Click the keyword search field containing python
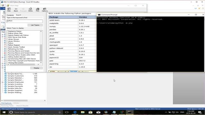This screenshot has height=115, width=205. point(25,21)
